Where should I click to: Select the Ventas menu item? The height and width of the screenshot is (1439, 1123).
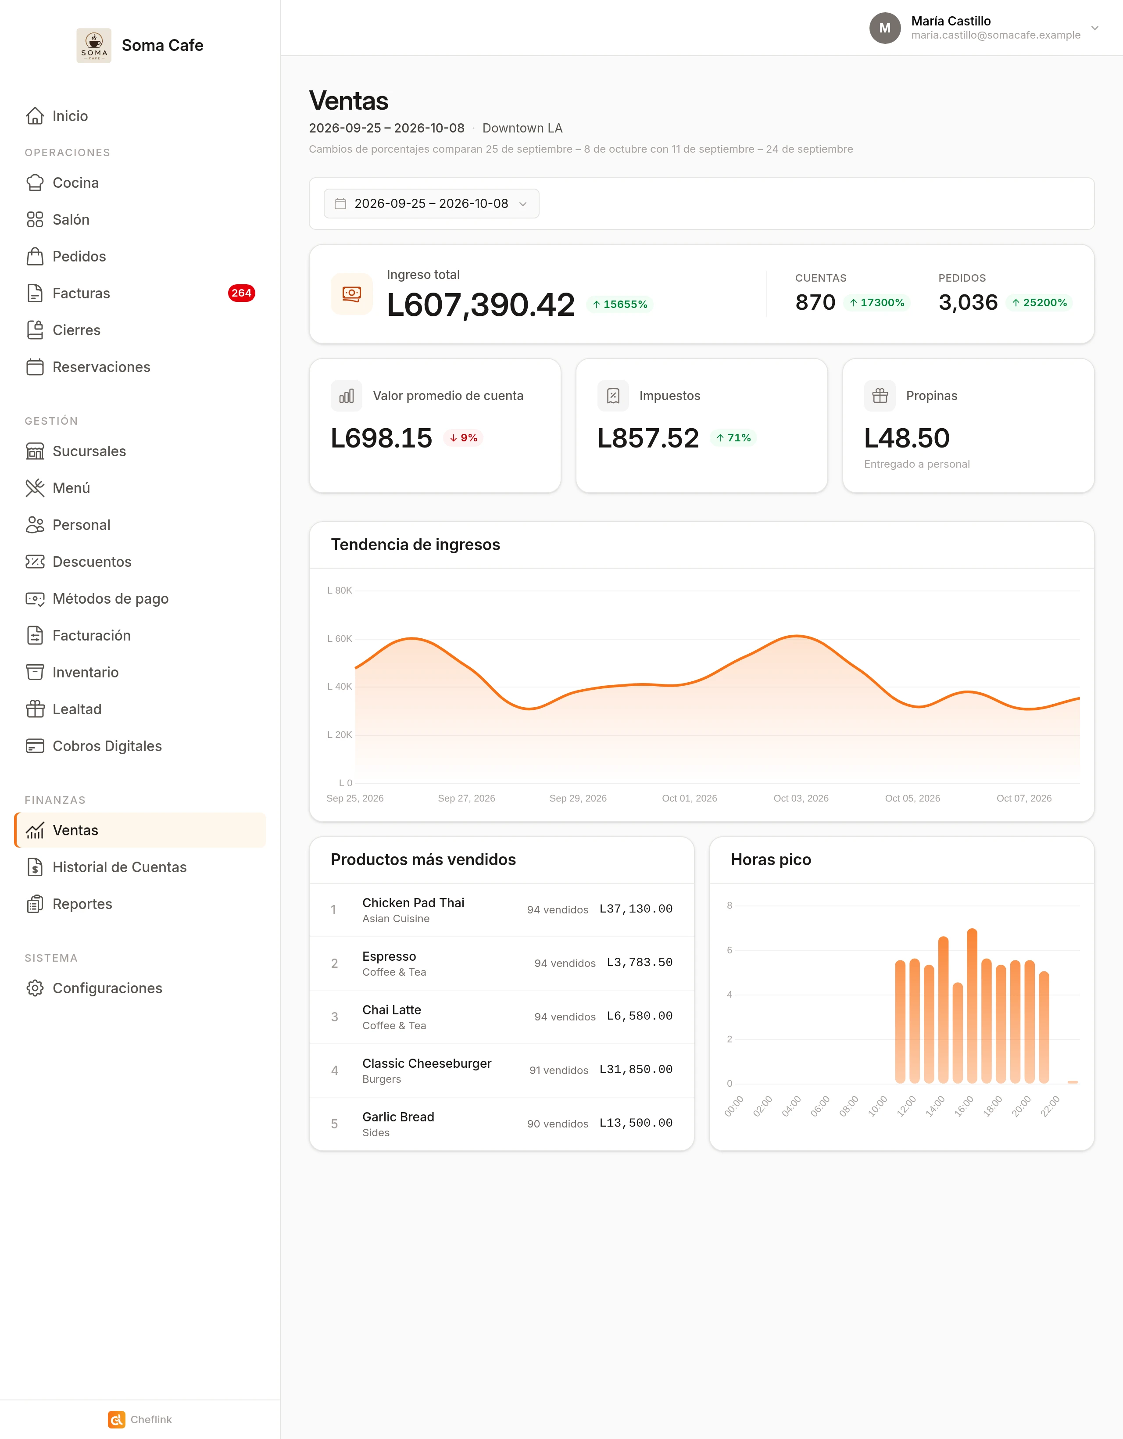click(139, 830)
